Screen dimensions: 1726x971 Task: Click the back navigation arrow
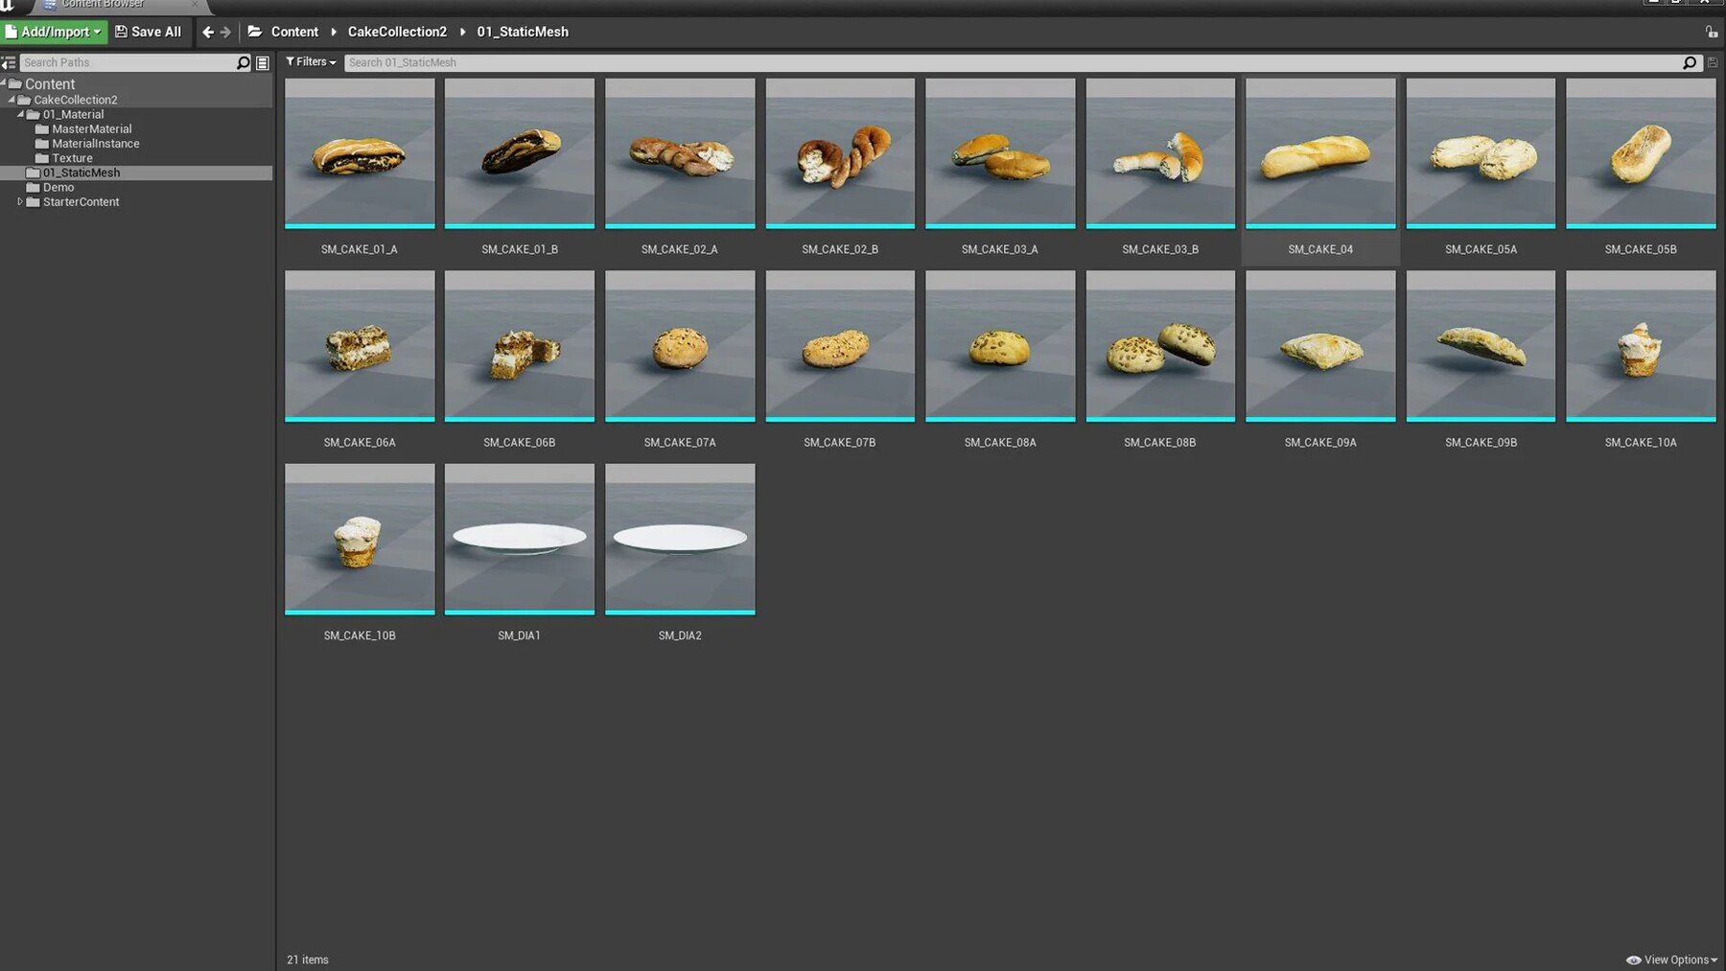(207, 32)
